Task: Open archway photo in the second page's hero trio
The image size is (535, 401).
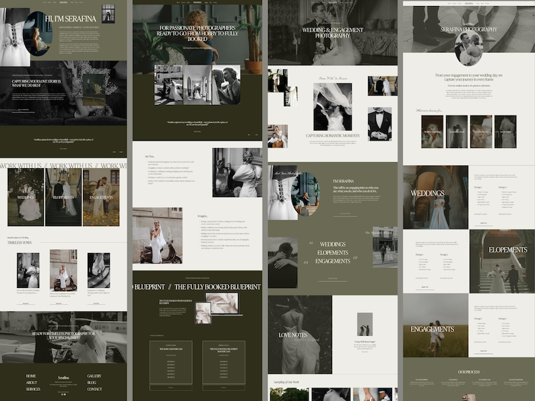Action: point(197,85)
